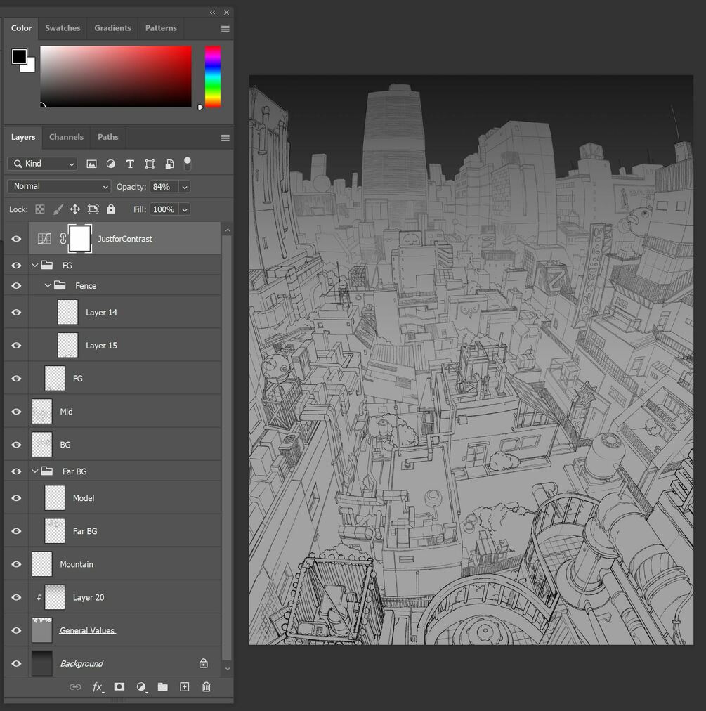Open the Color panel hamburger menu

225,29
